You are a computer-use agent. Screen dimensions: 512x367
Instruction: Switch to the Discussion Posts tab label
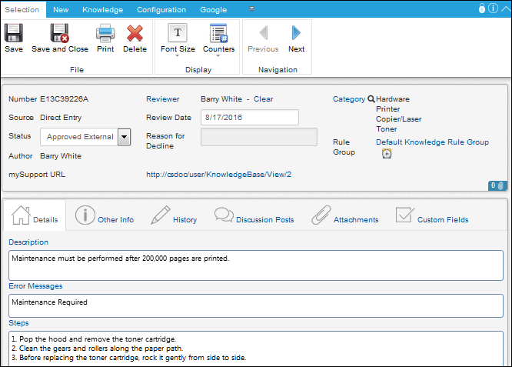tap(264, 219)
